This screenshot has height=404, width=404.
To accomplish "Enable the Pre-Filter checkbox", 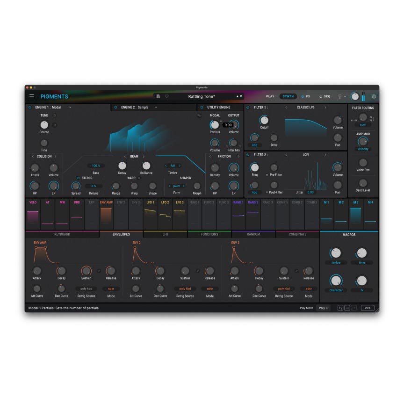I will 267,175.
